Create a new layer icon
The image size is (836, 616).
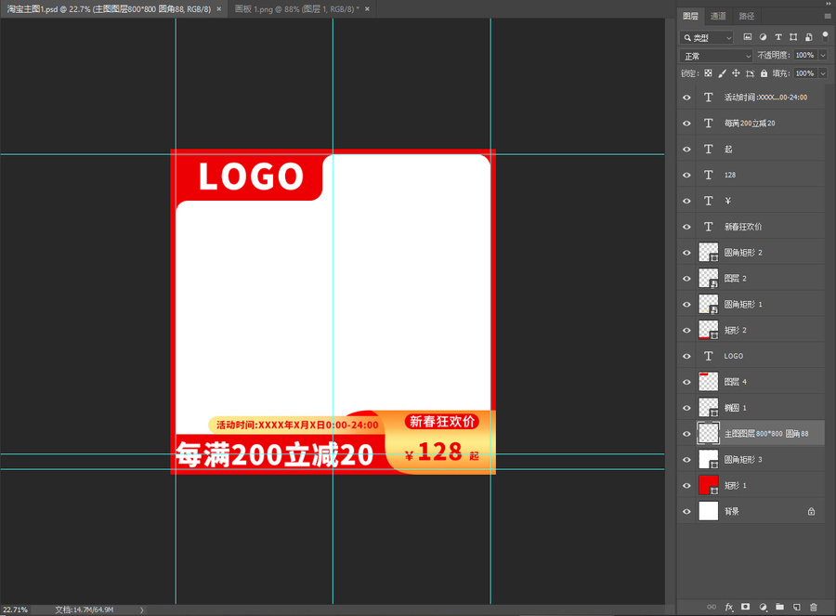coord(797,607)
